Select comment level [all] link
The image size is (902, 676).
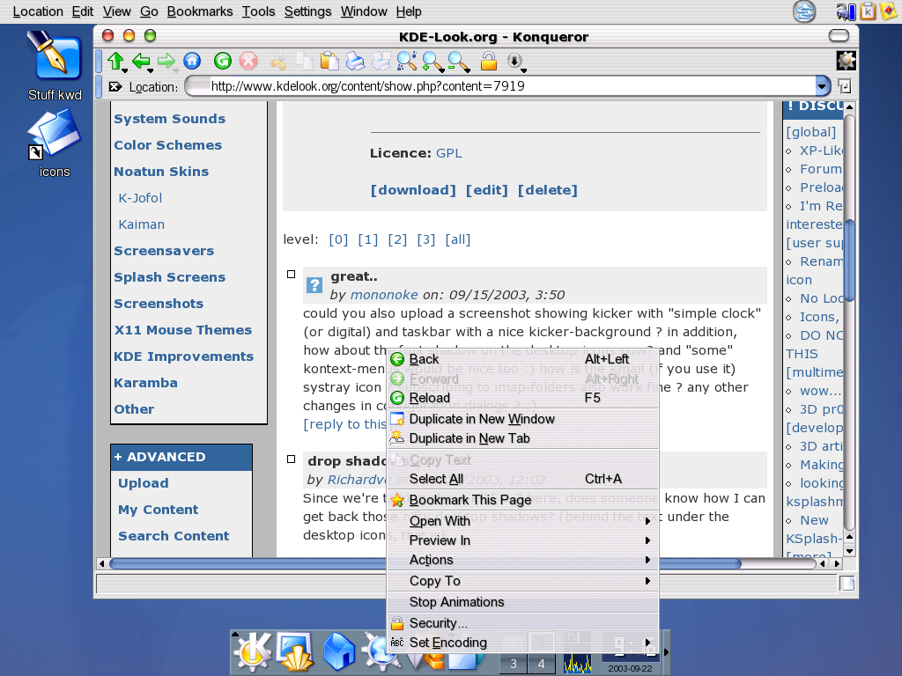point(458,239)
